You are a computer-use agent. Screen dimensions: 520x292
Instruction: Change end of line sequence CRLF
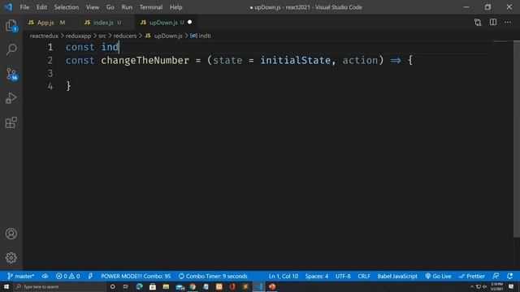tap(364, 276)
